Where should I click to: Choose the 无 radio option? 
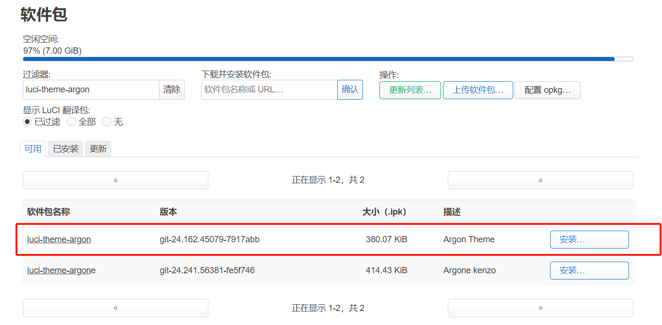pyautogui.click(x=107, y=122)
